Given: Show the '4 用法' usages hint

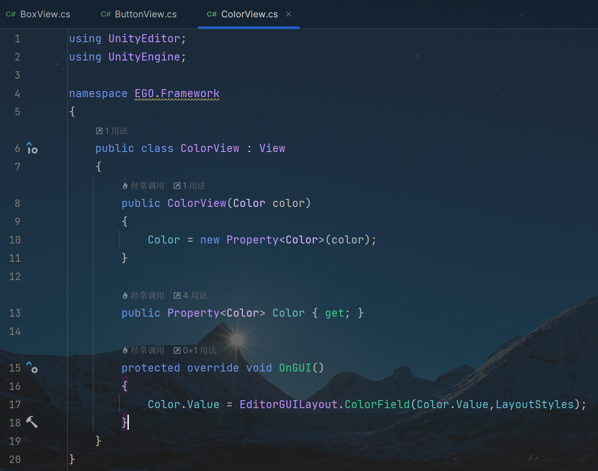Looking at the screenshot, I should (x=191, y=296).
